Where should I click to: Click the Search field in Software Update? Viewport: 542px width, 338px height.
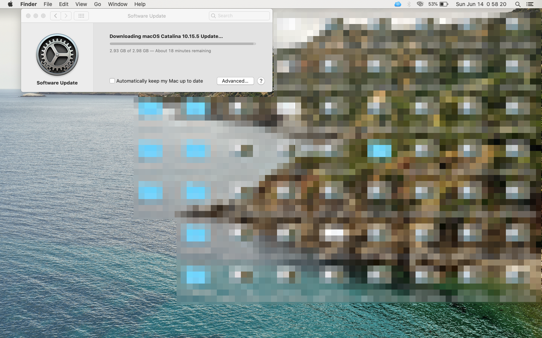coord(239,16)
